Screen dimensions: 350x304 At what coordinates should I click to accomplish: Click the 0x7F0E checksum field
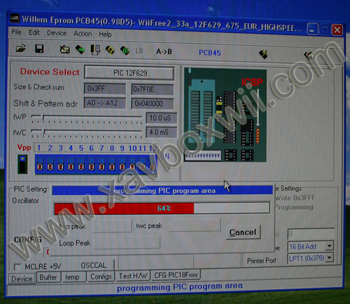click(x=152, y=89)
